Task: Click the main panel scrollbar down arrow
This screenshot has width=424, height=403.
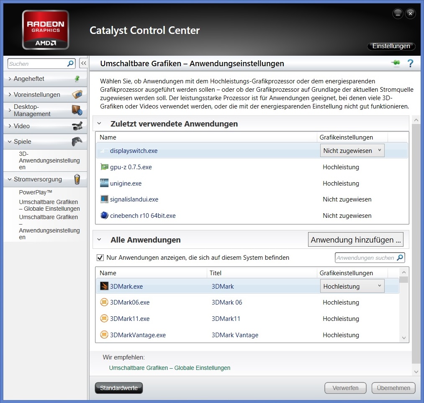Action: [416, 372]
